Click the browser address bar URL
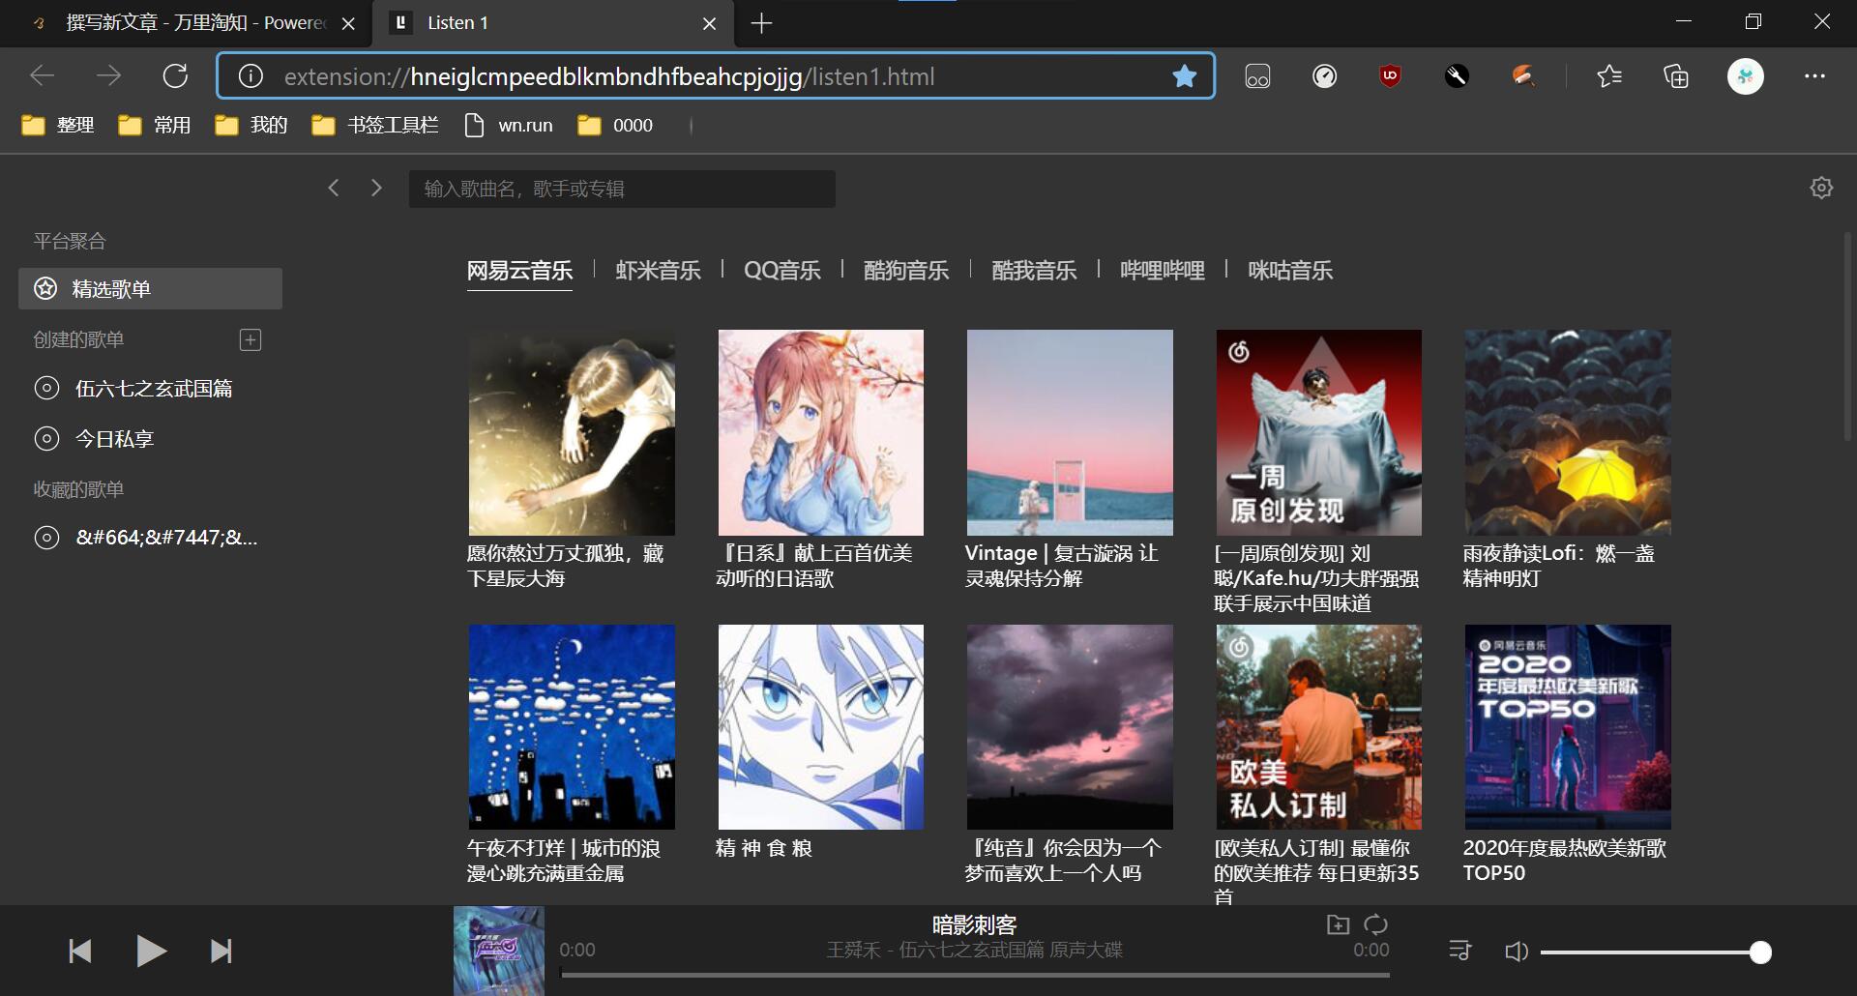Screen dimensions: 1857x996 [609, 76]
